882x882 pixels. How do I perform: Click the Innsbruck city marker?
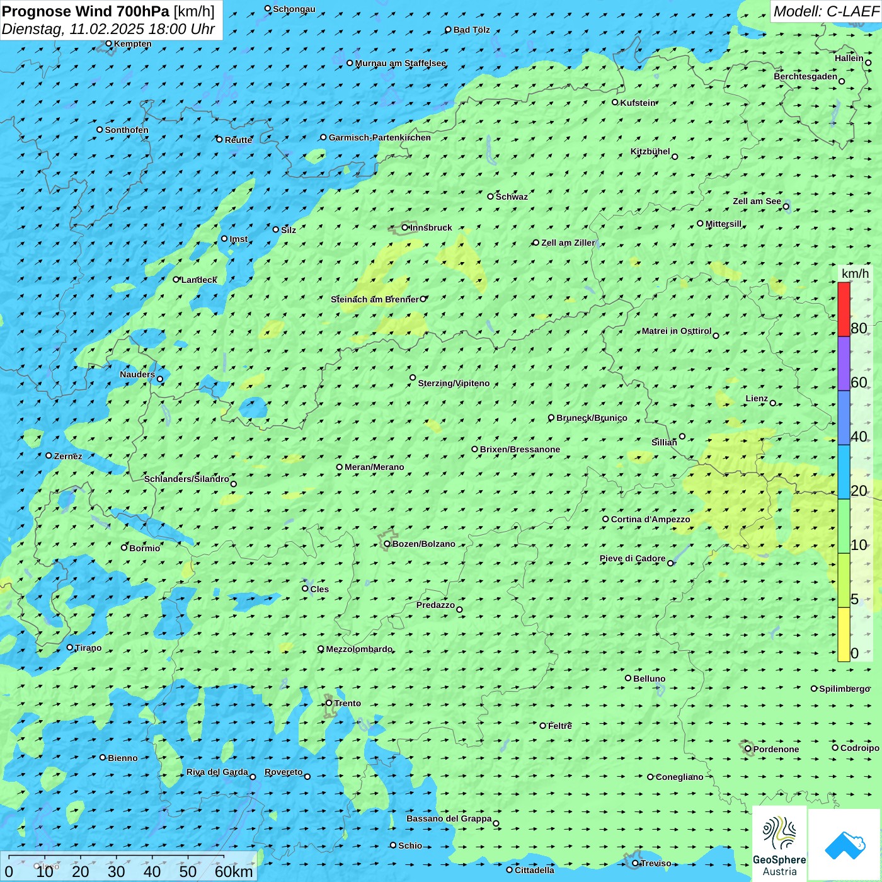[405, 227]
